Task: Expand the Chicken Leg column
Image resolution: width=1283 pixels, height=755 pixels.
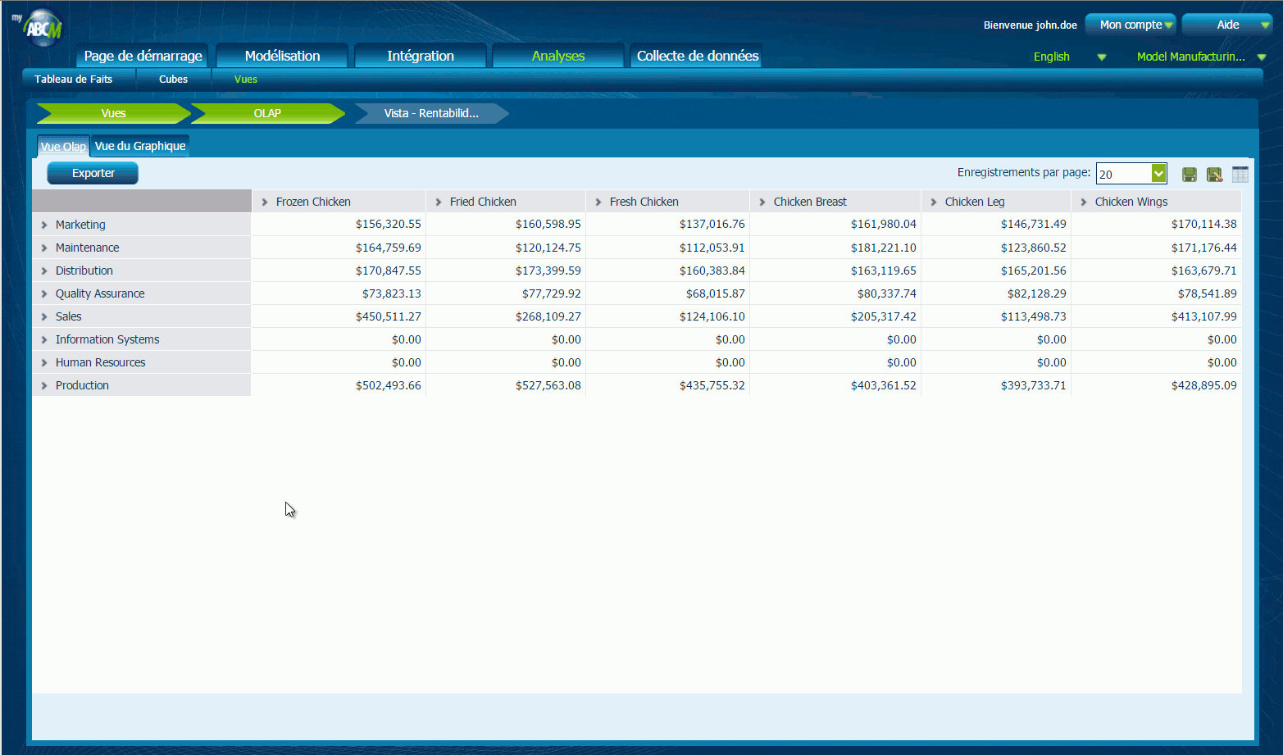Action: [934, 202]
